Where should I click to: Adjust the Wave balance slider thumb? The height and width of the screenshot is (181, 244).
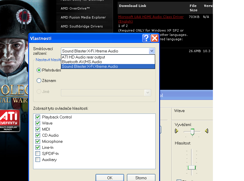point(192,132)
